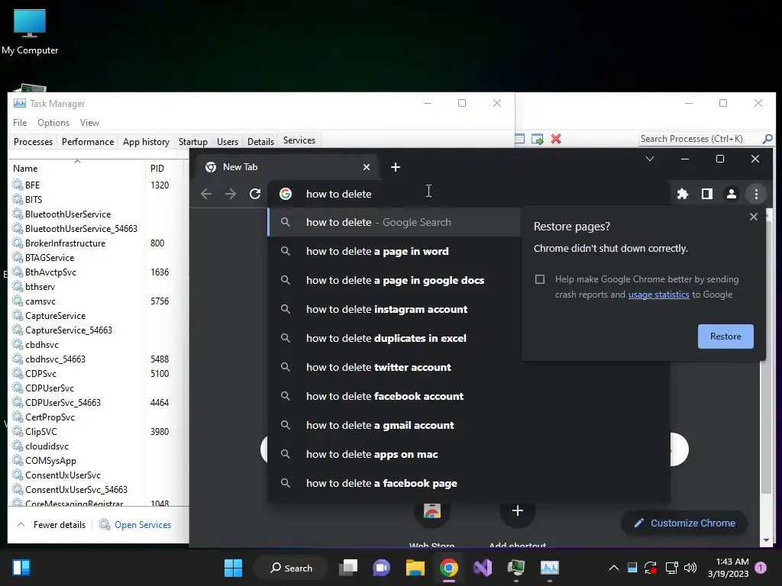Open Chrome extensions puzzle icon
Screen dimensions: 782x586
682,194
